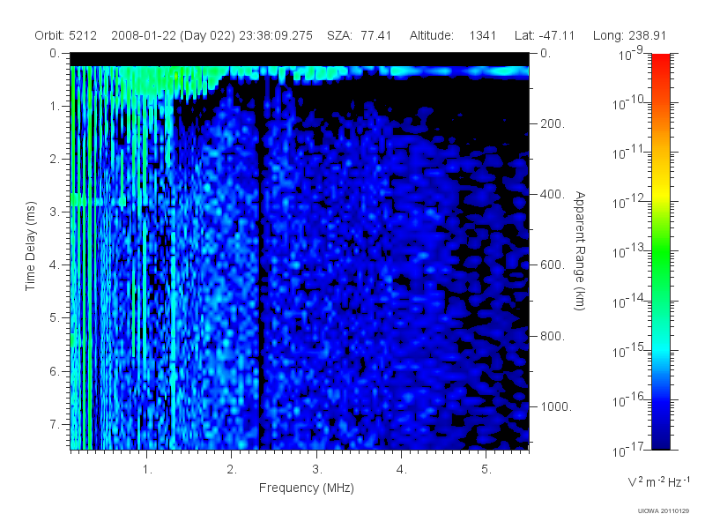Click the units label 'V² m⁻² Hz⁻¹'

pos(658,481)
